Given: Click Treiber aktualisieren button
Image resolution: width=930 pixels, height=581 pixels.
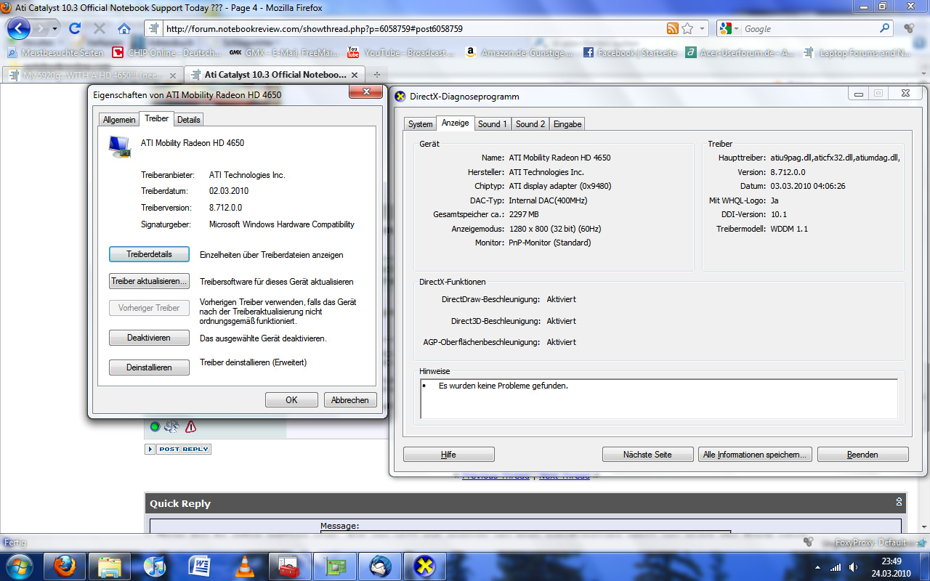Looking at the screenshot, I should pyautogui.click(x=149, y=281).
